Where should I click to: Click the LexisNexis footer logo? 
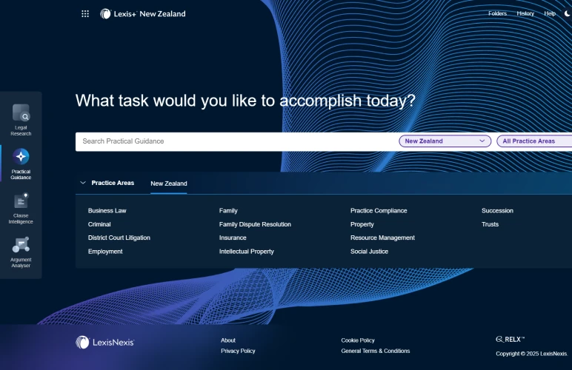105,343
